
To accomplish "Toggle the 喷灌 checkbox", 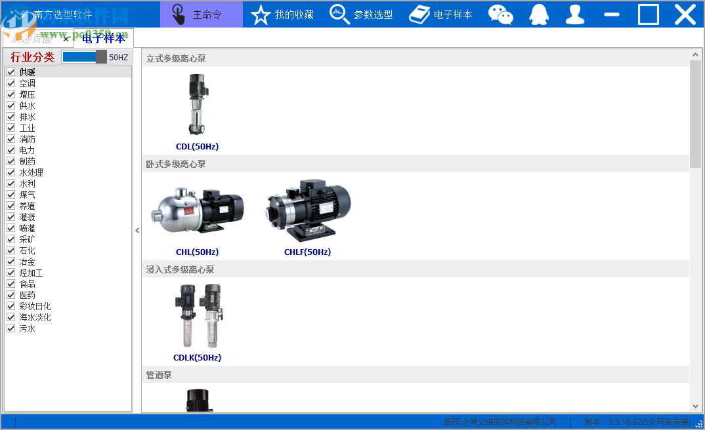I will coord(11,228).
